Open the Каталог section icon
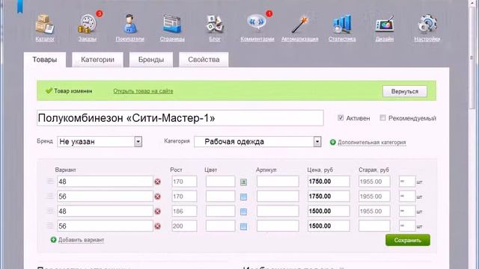The image size is (479, 269). coord(45,24)
